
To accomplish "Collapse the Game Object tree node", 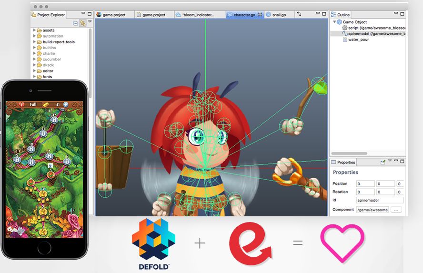I will 334,22.
